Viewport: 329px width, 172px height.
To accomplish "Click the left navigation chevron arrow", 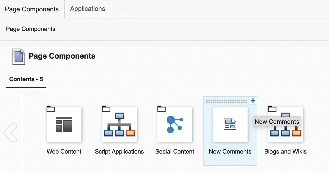I will [11, 132].
